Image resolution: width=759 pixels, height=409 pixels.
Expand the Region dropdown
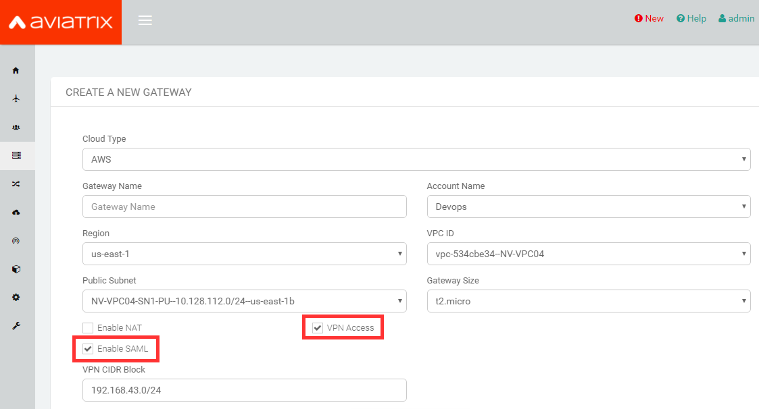tap(244, 254)
